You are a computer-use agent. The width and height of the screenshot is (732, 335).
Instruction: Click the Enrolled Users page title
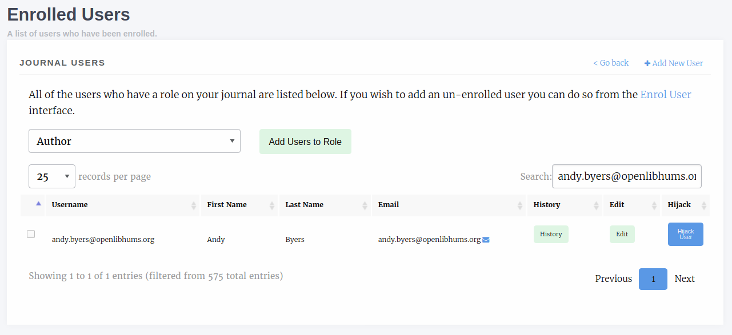(69, 14)
